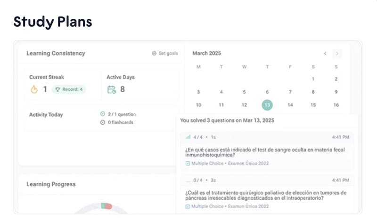Click the Set goals gear icon
Image resolution: width=377 pixels, height=221 pixels.
[154, 54]
